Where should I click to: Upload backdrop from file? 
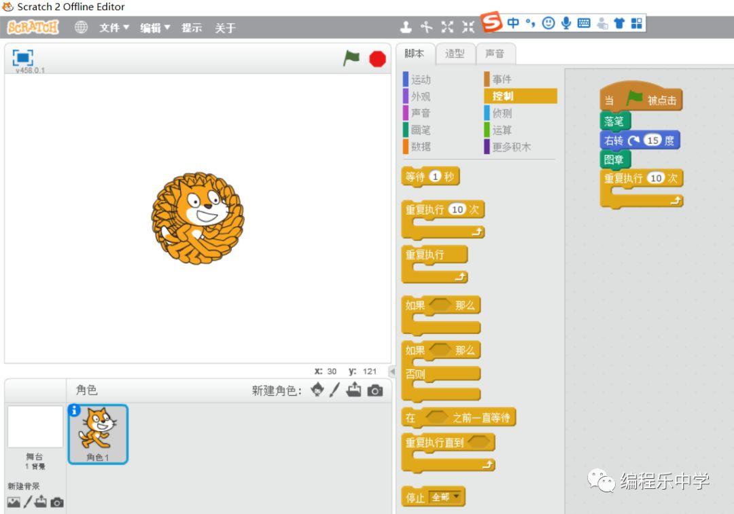(x=41, y=501)
